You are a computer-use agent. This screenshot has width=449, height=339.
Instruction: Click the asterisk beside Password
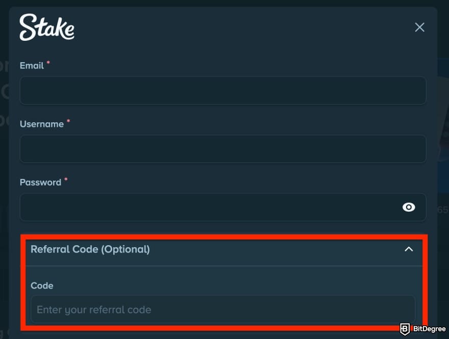pyautogui.click(x=65, y=179)
